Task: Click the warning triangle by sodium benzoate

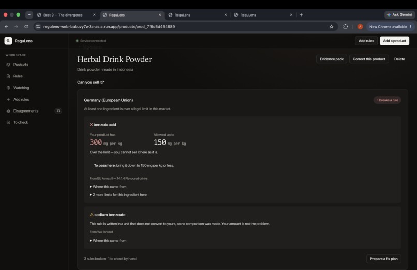Action: [x=92, y=215]
